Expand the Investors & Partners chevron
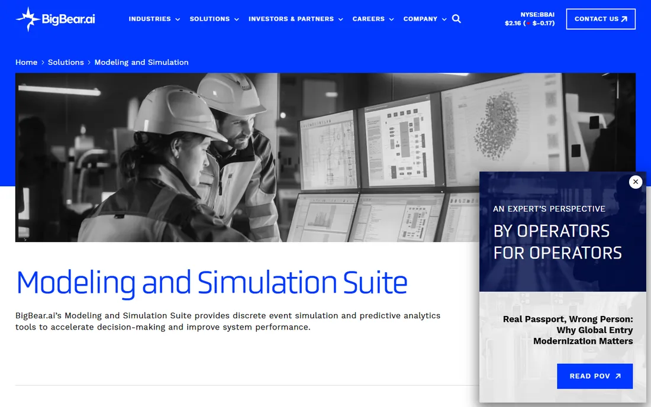The height and width of the screenshot is (407, 651). [341, 19]
